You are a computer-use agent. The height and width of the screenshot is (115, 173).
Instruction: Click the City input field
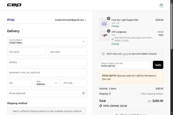[20, 83]
